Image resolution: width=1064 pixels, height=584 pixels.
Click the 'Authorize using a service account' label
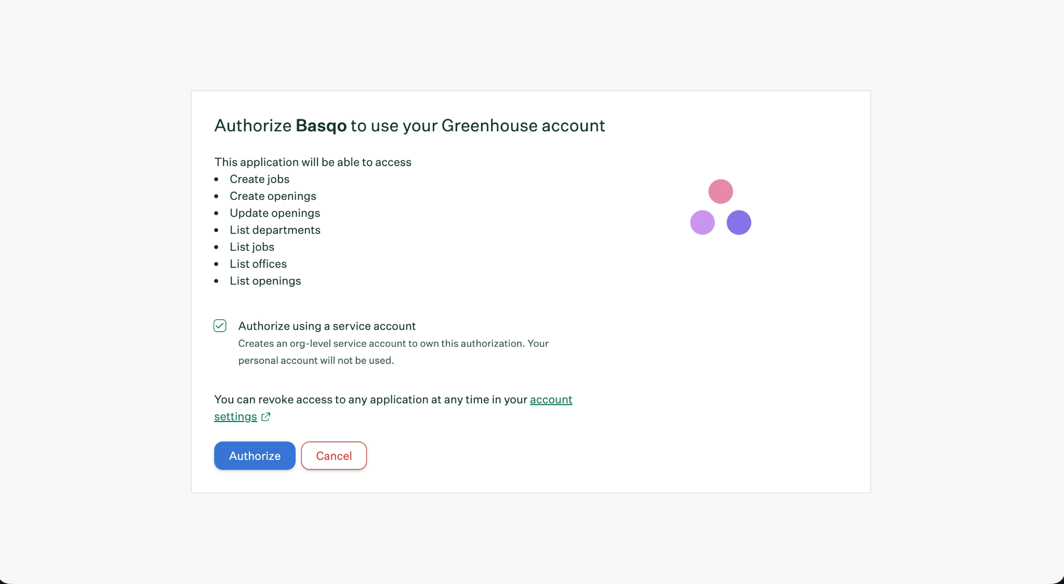coord(327,325)
